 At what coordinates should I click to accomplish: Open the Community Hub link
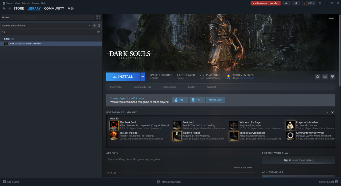(143, 87)
